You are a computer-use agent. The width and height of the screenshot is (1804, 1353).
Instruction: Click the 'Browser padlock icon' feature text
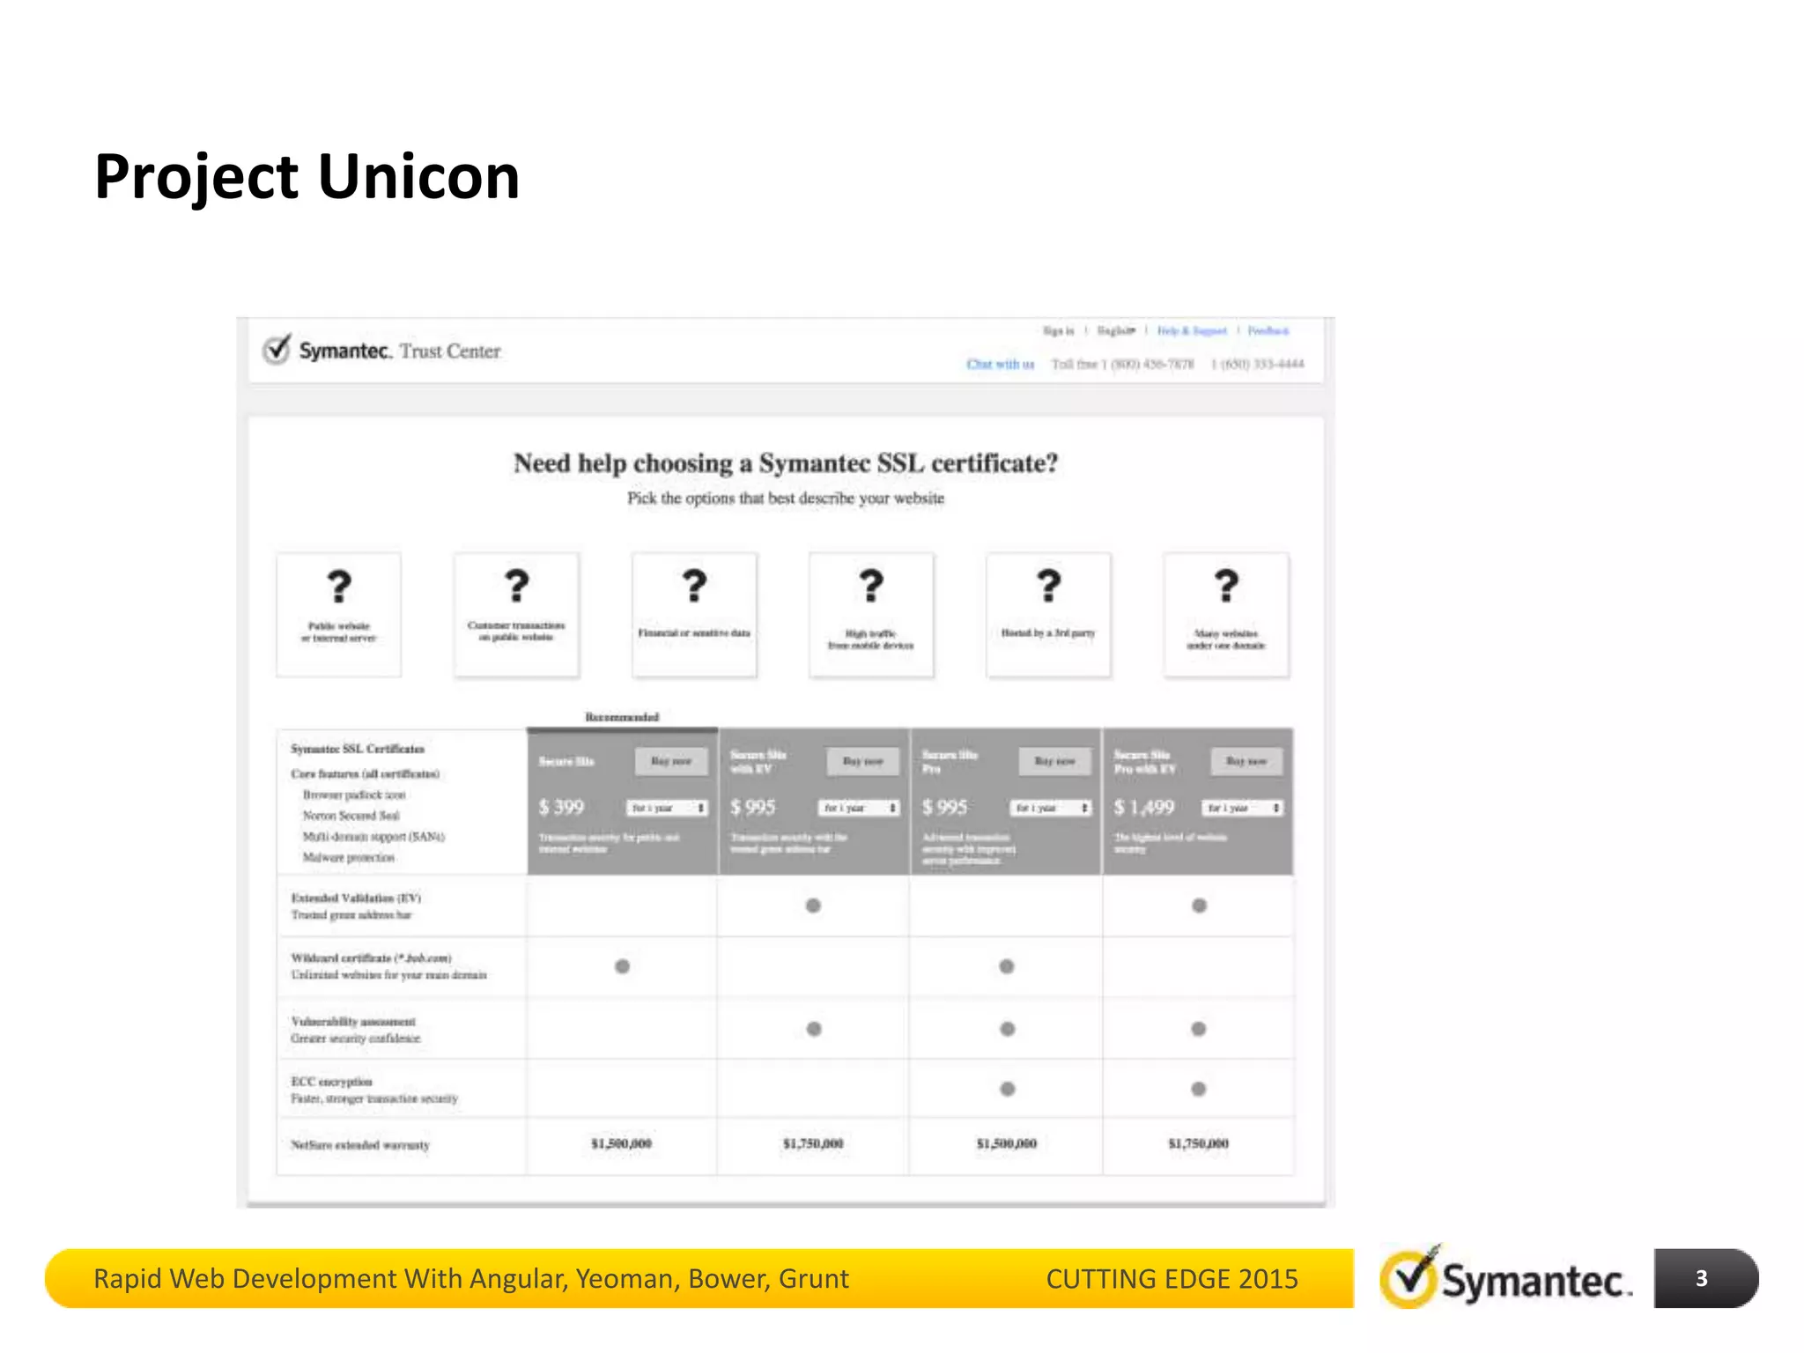coord(354,795)
